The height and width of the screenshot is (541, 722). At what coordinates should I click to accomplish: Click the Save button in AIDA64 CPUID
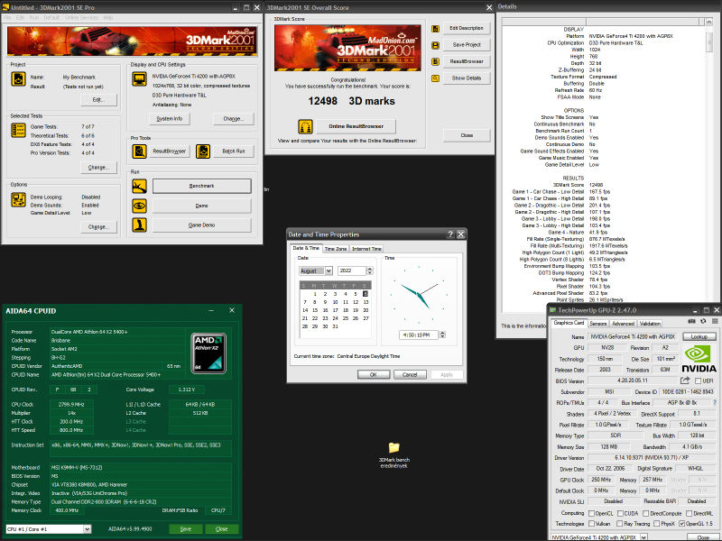click(x=186, y=529)
